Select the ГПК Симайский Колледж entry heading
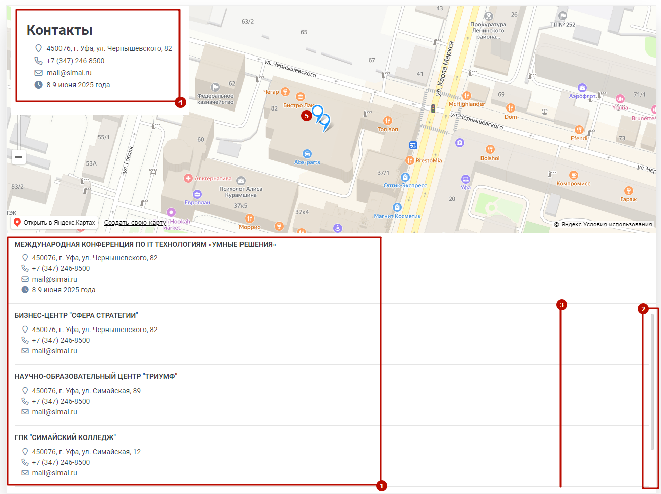Screen dimensions: 661x494 pyautogui.click(x=66, y=437)
